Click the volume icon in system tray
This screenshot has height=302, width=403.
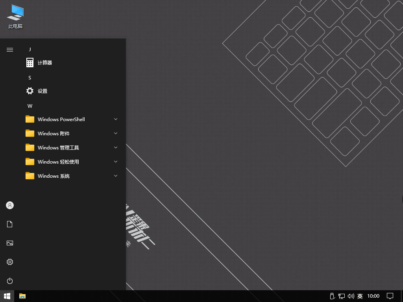point(351,296)
